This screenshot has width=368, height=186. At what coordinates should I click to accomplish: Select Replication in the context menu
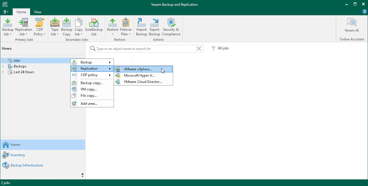click(x=92, y=69)
